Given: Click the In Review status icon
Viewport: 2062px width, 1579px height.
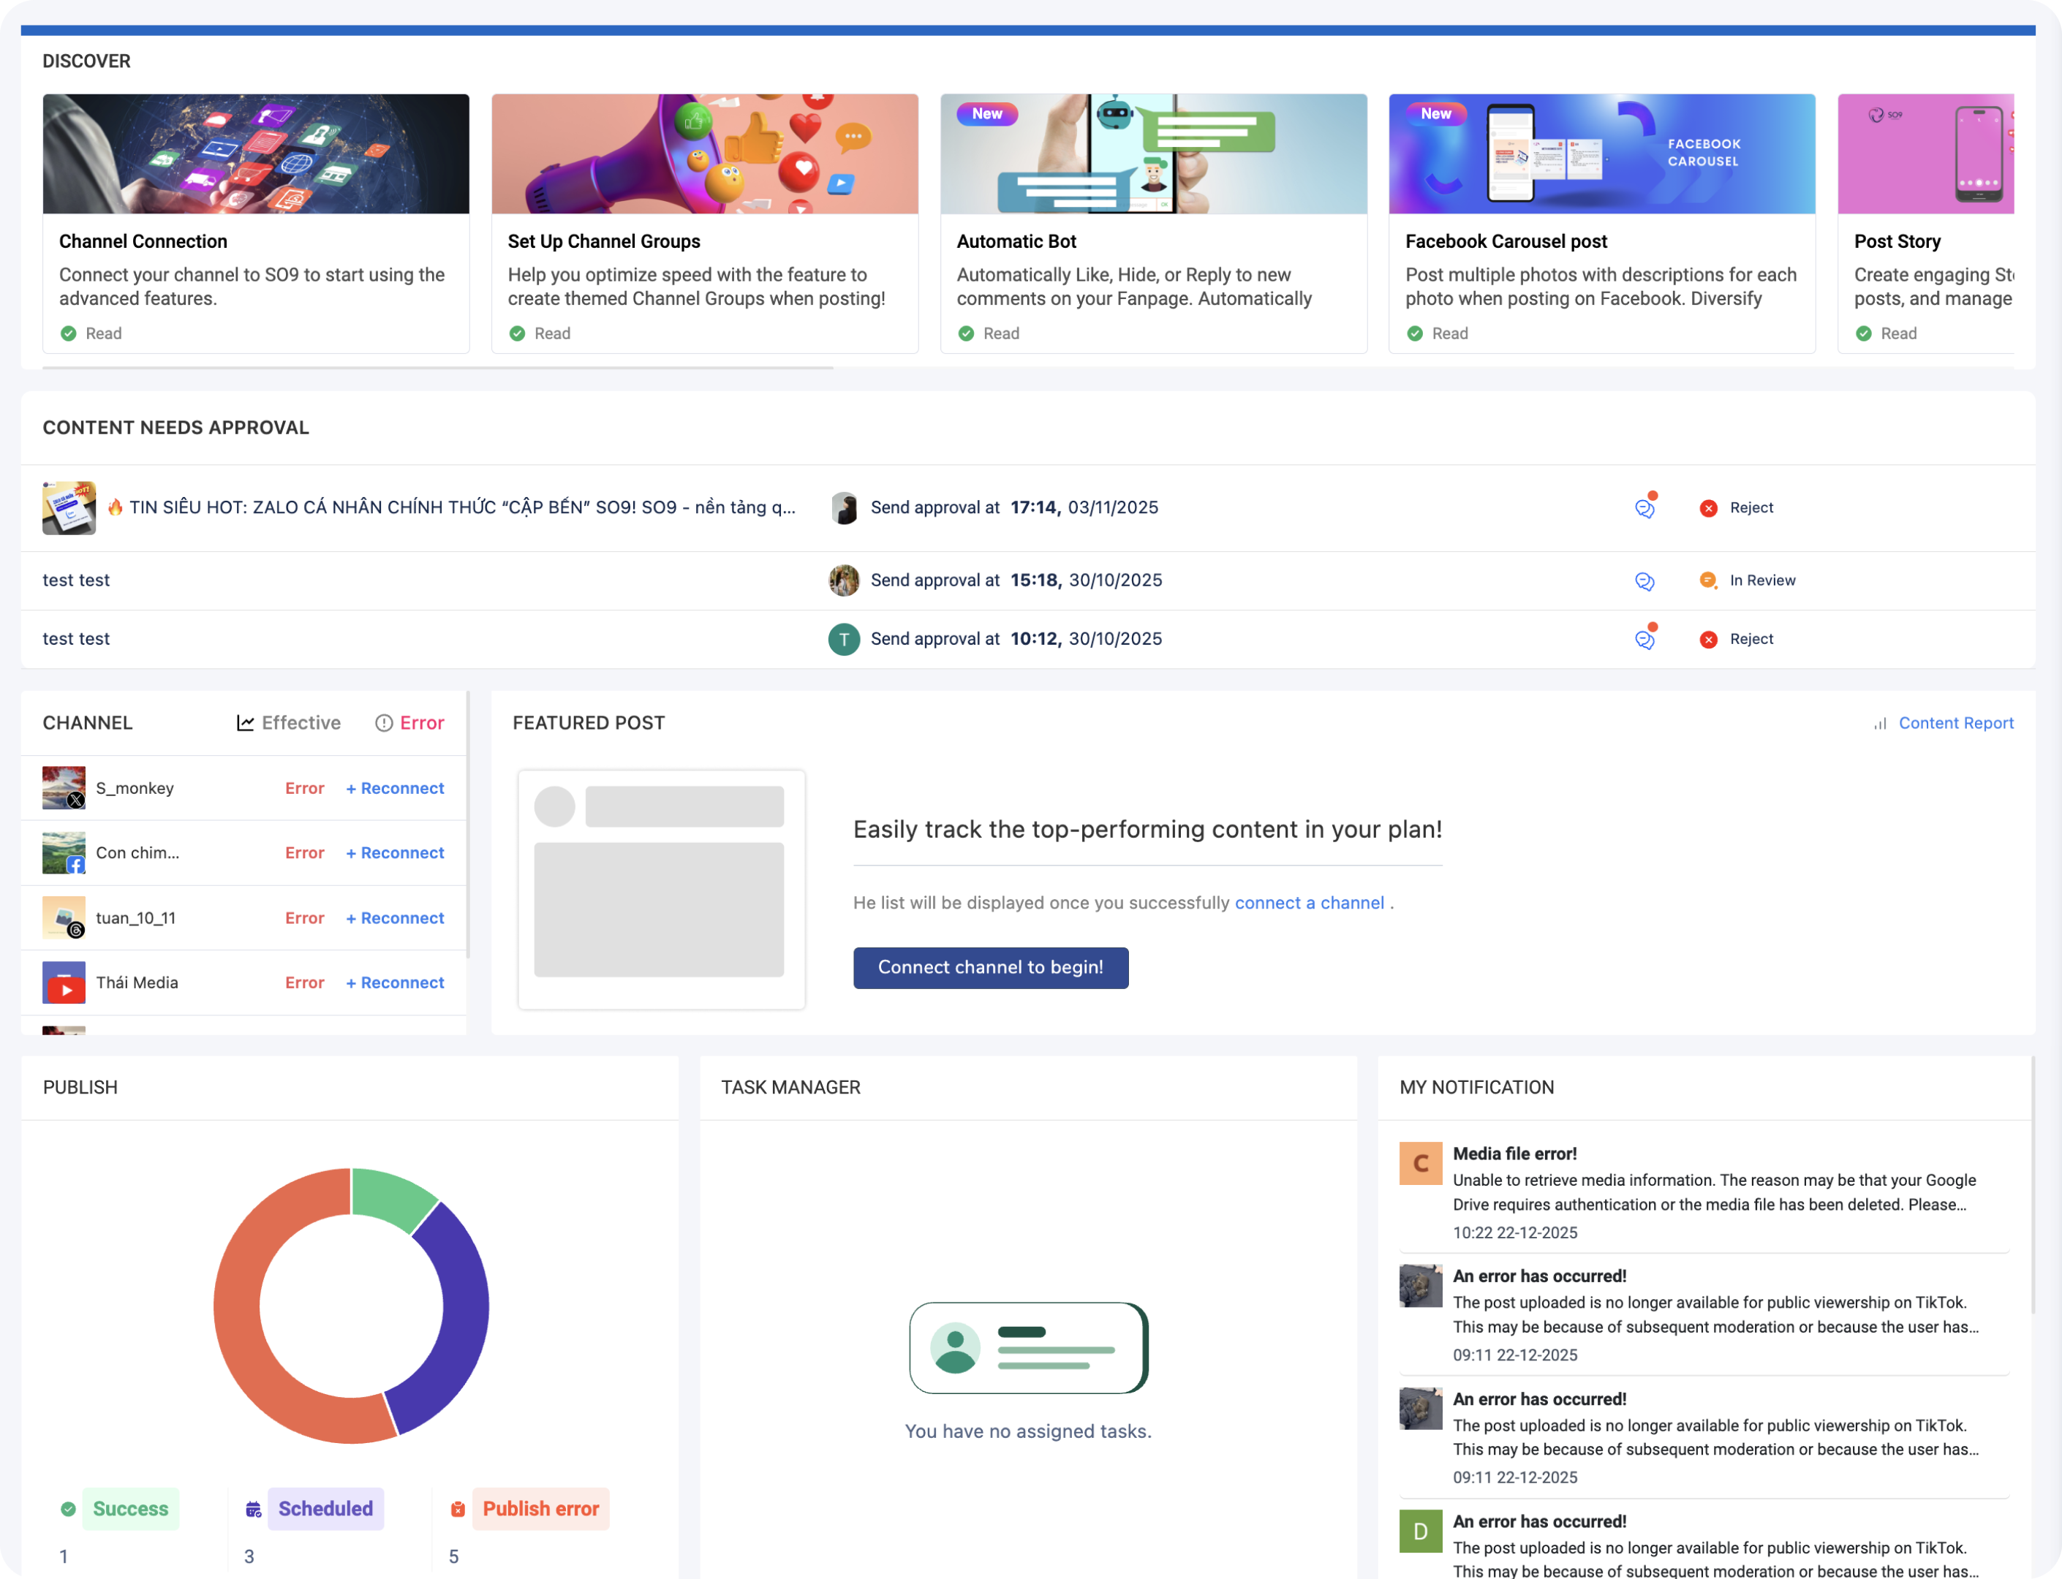Looking at the screenshot, I should pos(1708,581).
